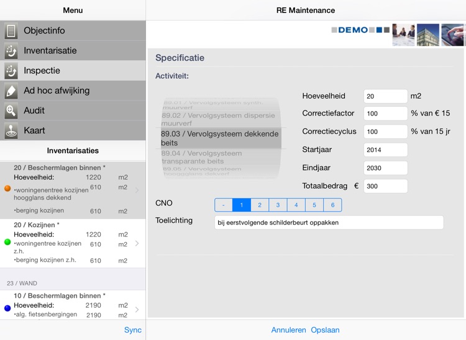This screenshot has width=466, height=340.
Task: Open the Kaart menu item
Action: pyautogui.click(x=73, y=130)
